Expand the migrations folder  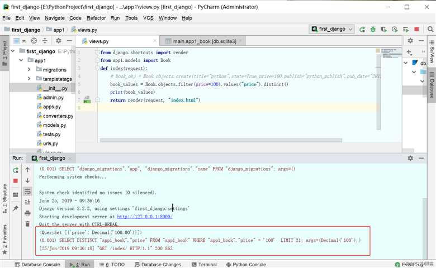(x=29, y=69)
